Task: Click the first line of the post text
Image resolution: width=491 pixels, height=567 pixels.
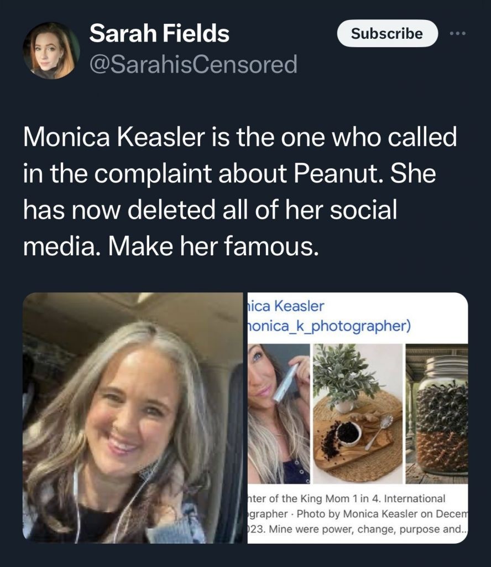Action: (x=240, y=137)
